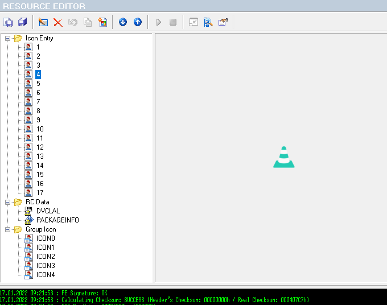Collapse the Group Icon folder

pyautogui.click(x=7, y=229)
